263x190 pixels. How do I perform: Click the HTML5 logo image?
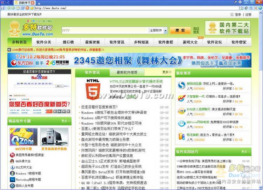(93, 89)
